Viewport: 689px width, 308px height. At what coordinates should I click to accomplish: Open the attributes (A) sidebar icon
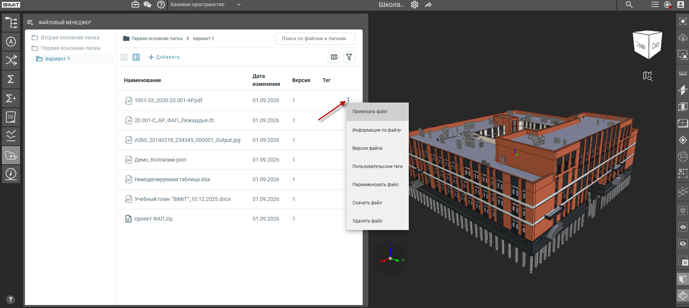(11, 42)
